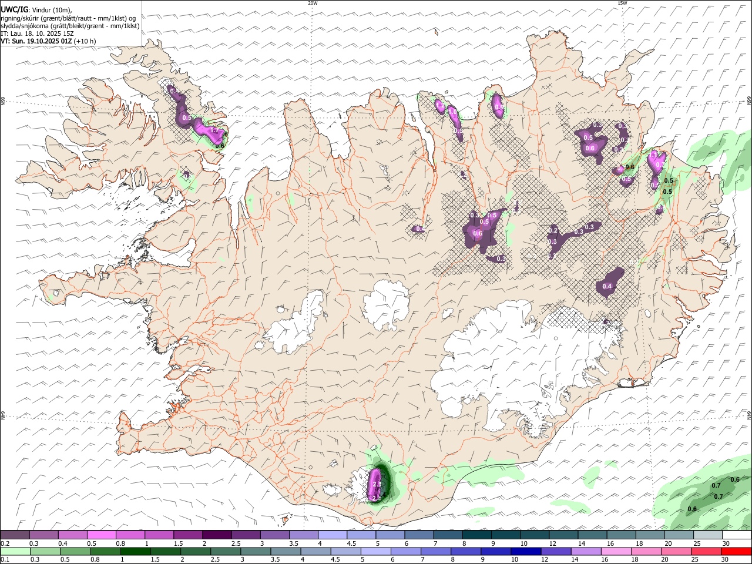Click the initial time 'IT: Lau. 18. 10. 2025 15Z'
The height and width of the screenshot is (564, 752).
coord(37,33)
